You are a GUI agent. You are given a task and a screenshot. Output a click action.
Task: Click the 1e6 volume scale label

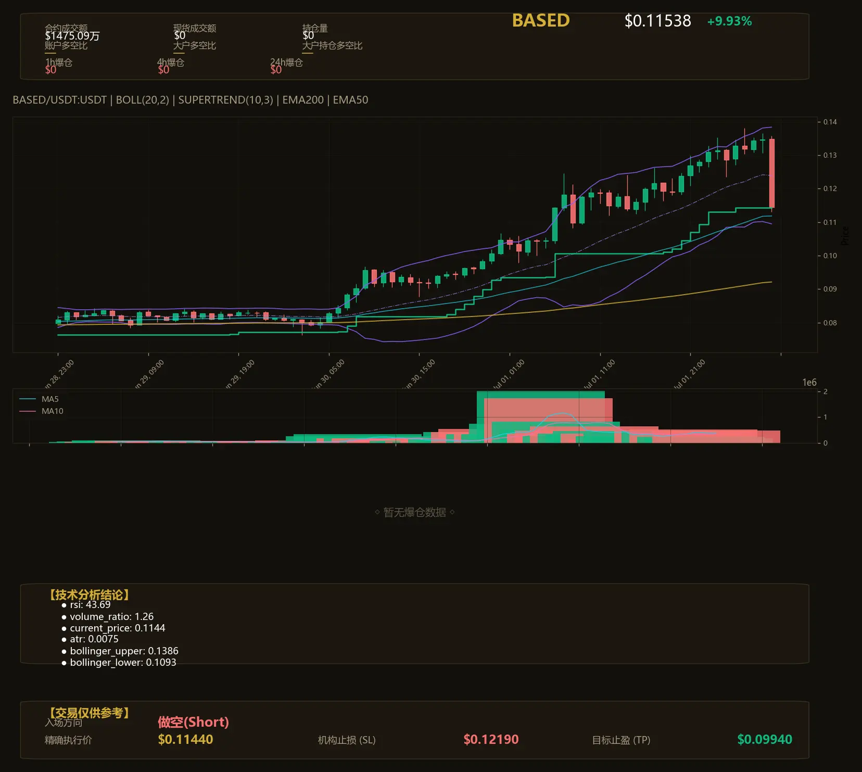[x=809, y=383]
